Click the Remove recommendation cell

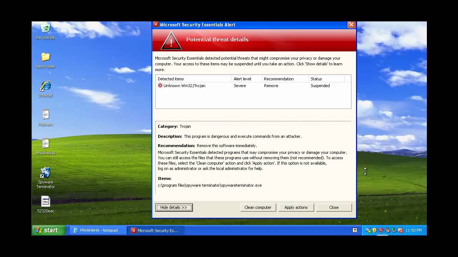click(x=271, y=86)
